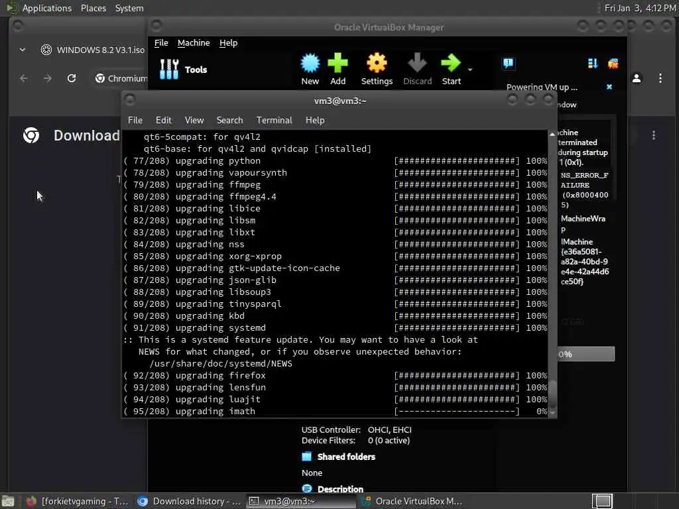679x509 pixels.
Task: Open the terminal Search menu
Action: [229, 121]
